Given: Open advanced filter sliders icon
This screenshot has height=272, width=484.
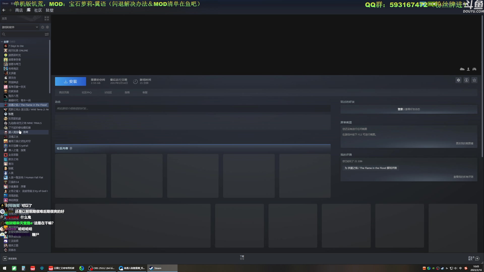Looking at the screenshot, I should (x=47, y=34).
